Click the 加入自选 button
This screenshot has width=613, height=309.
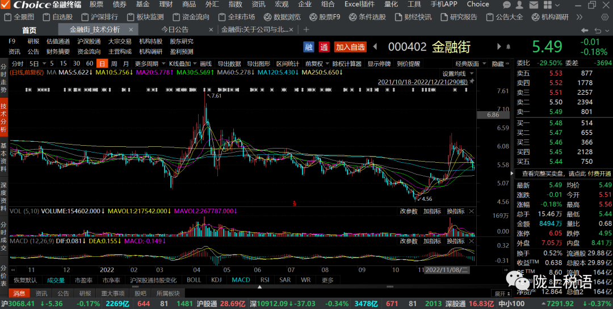coord(351,47)
